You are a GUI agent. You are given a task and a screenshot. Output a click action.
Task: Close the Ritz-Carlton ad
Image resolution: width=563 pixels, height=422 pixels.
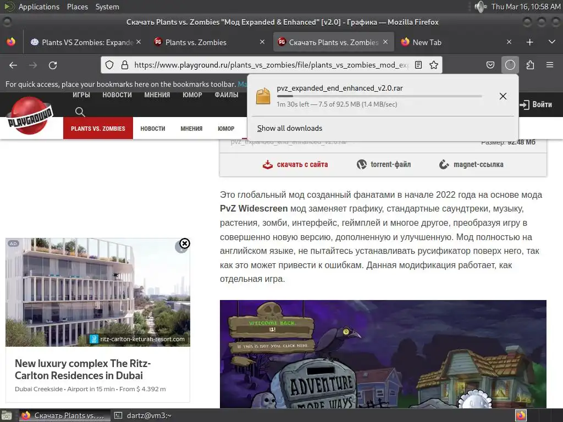coord(185,243)
